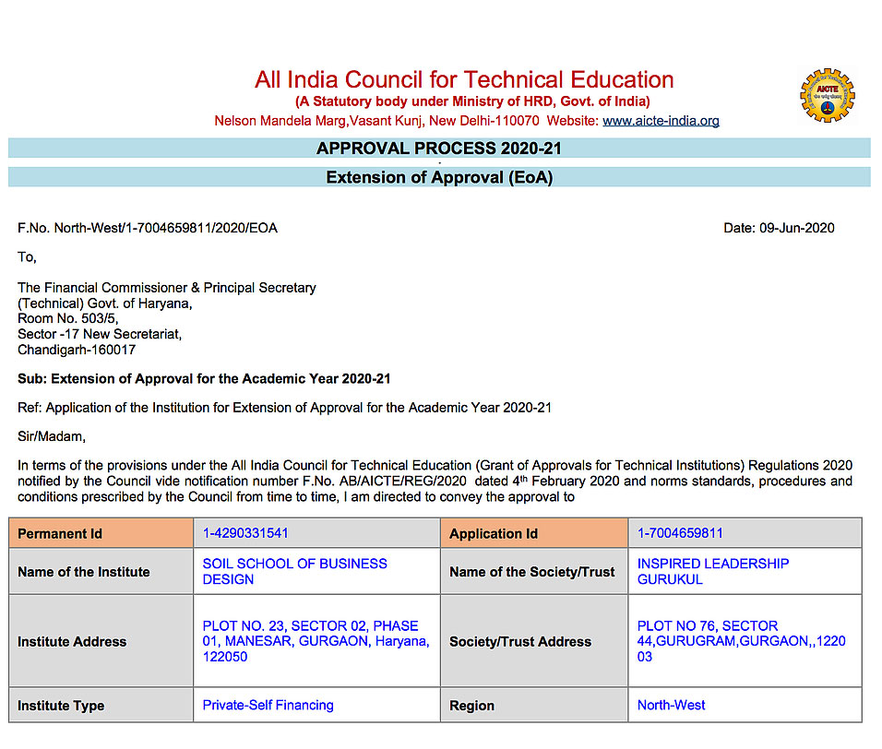Click the 'Room No. 503/5,' line
The height and width of the screenshot is (749, 882).
click(68, 319)
